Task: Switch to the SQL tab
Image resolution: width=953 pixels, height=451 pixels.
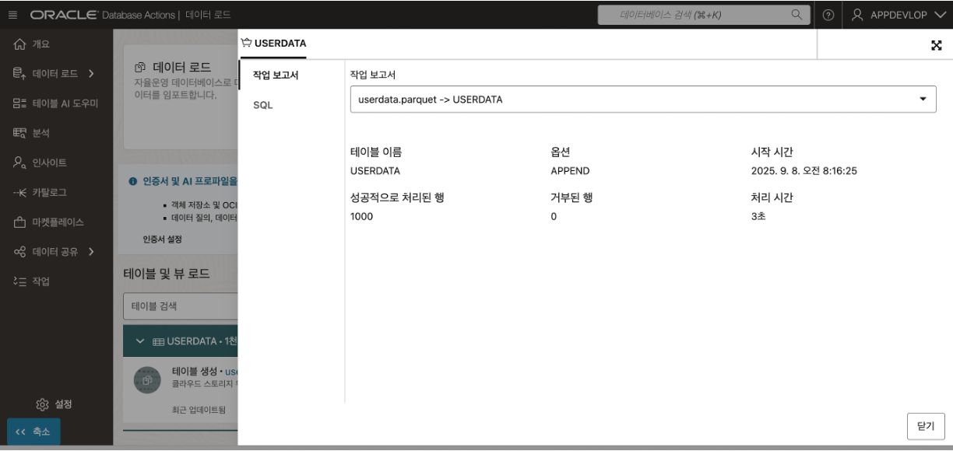Action: click(263, 105)
